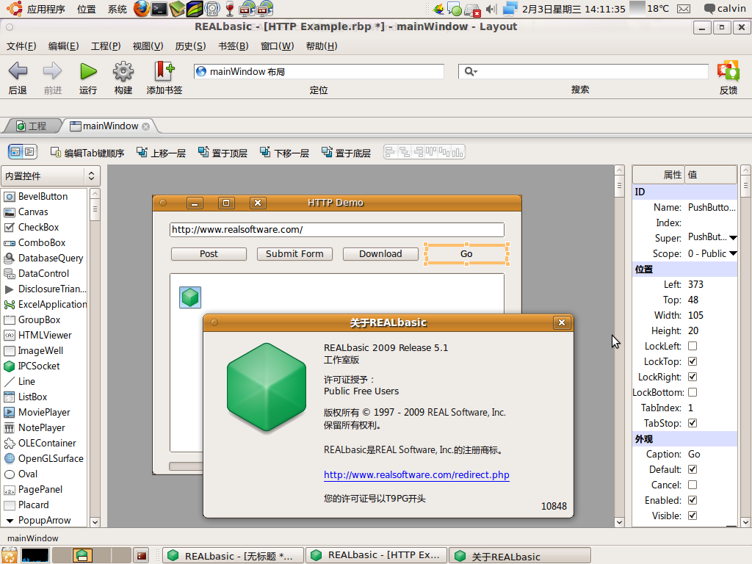Select the BevelButton control icon

click(x=9, y=197)
